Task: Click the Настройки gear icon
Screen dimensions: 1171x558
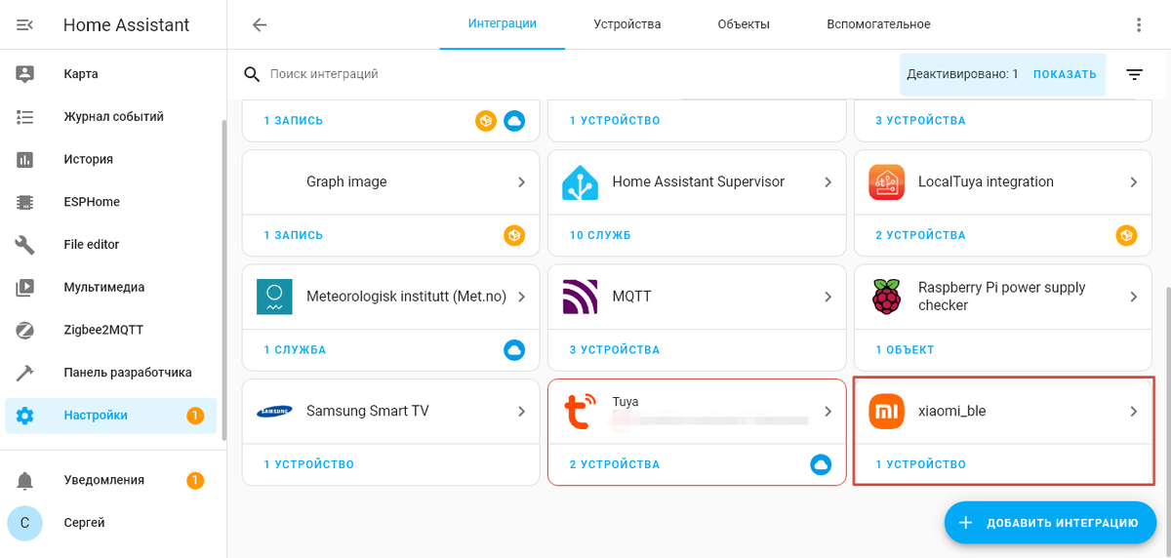Action: pyautogui.click(x=25, y=416)
